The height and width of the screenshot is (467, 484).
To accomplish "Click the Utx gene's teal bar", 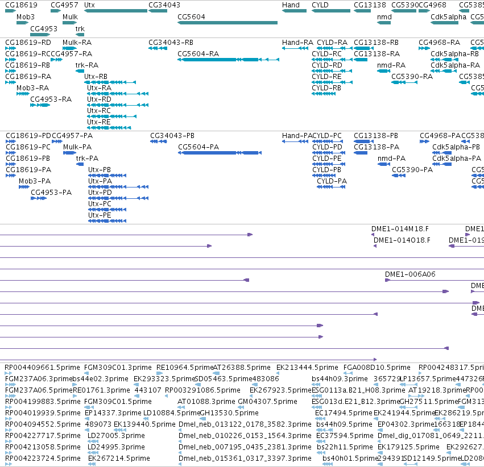I will tap(116, 11).
